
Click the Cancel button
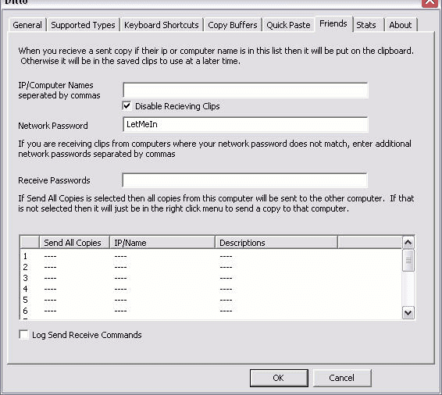coord(342,378)
